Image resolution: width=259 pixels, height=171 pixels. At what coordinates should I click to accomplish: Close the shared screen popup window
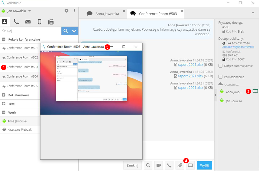pyautogui.click(x=136, y=47)
